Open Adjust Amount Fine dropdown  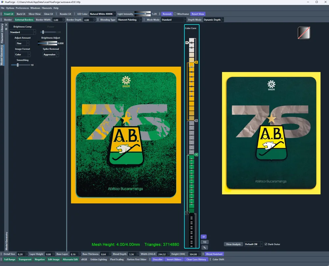(x=22, y=43)
